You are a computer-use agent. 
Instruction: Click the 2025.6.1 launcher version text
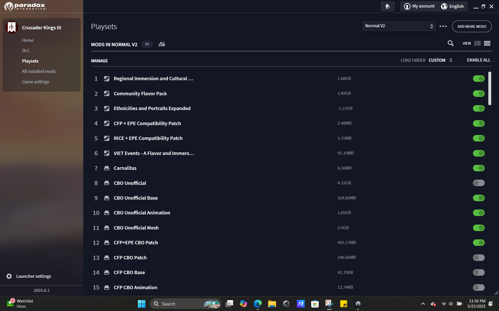[x=42, y=290]
